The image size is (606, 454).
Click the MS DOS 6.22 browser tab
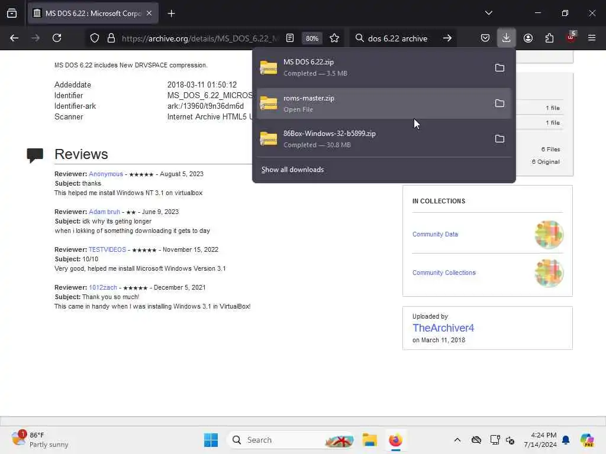click(93, 13)
